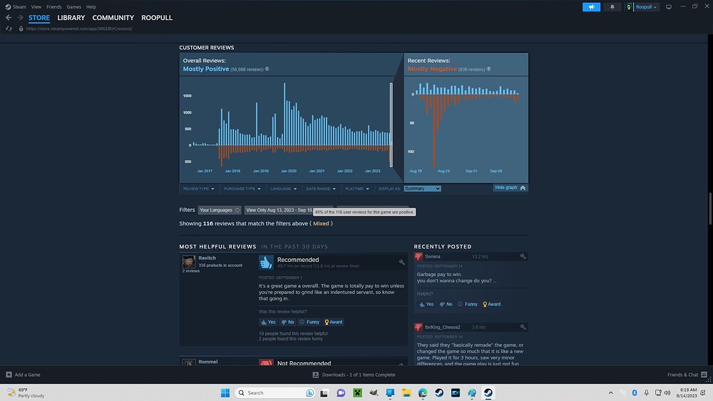
Task: Click the help icon beside recent review count
Action: pyautogui.click(x=489, y=69)
